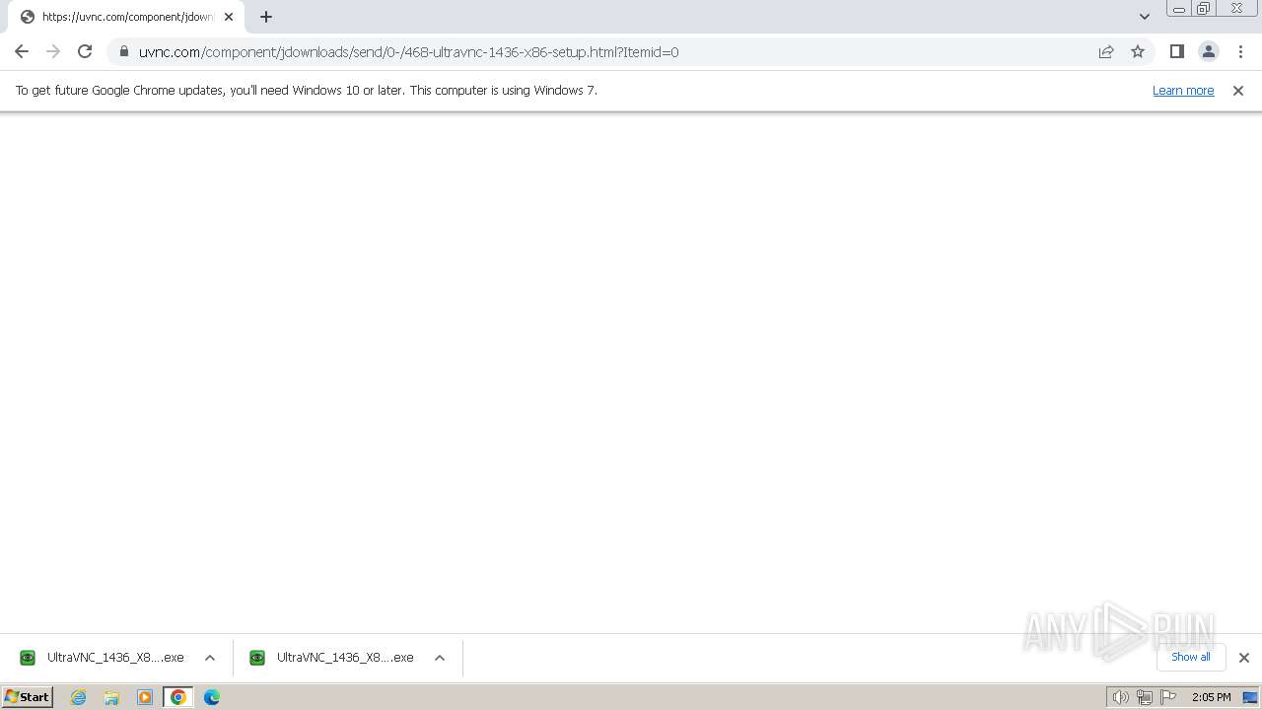Go forward to next page
The image size is (1262, 710).
tap(53, 51)
